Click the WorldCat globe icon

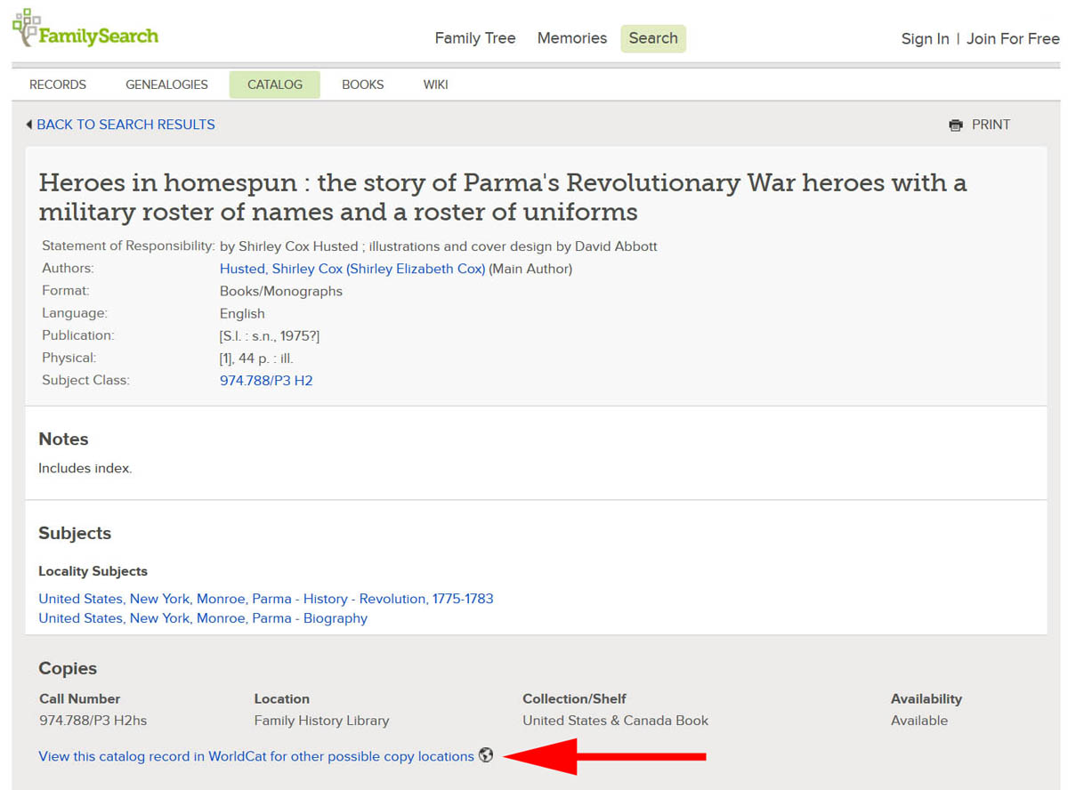(486, 755)
